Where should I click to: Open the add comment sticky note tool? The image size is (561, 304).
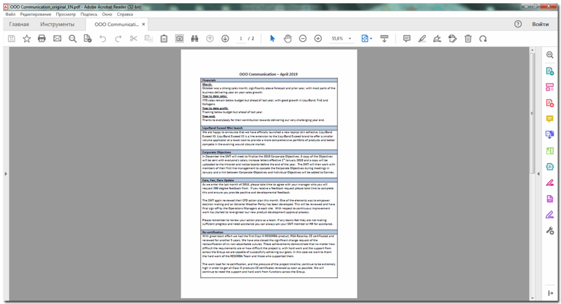click(407, 39)
